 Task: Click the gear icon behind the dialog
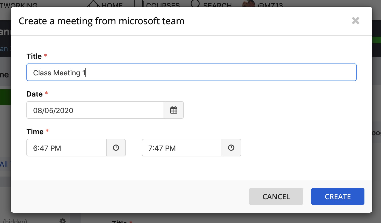(63, 221)
